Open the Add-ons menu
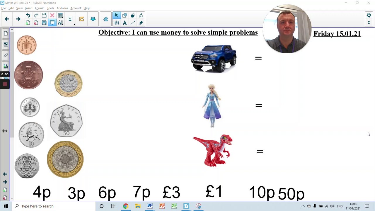375x211 pixels. (62, 8)
